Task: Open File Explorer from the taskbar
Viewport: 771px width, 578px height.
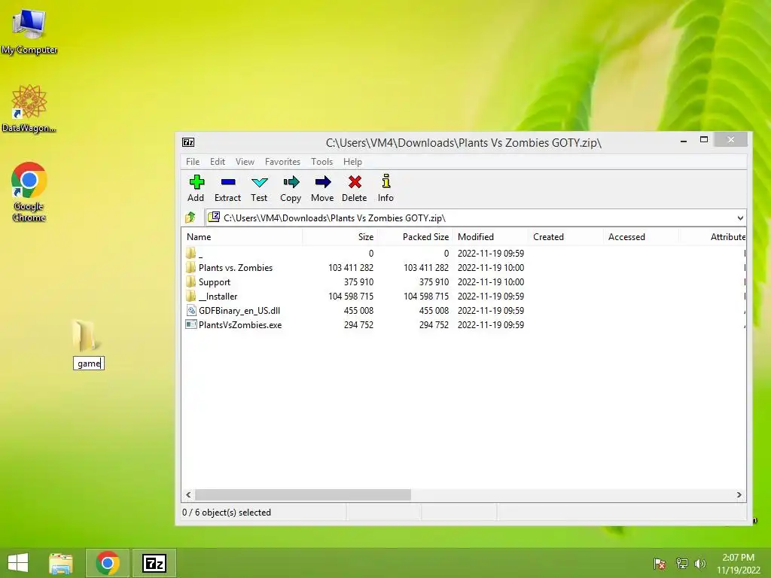Action: (61, 563)
